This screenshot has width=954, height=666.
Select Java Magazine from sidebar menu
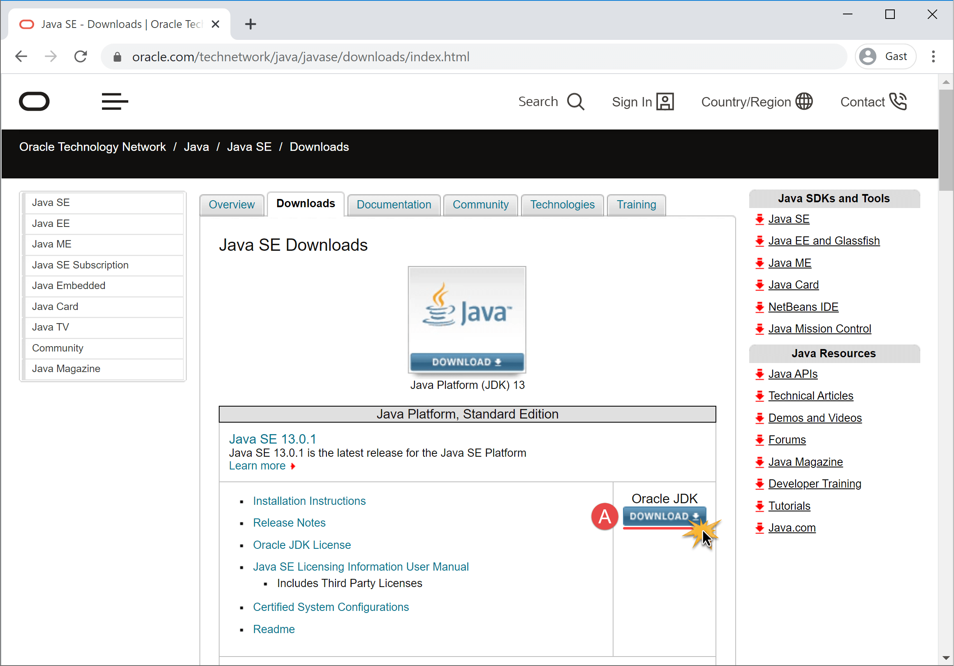[66, 368]
